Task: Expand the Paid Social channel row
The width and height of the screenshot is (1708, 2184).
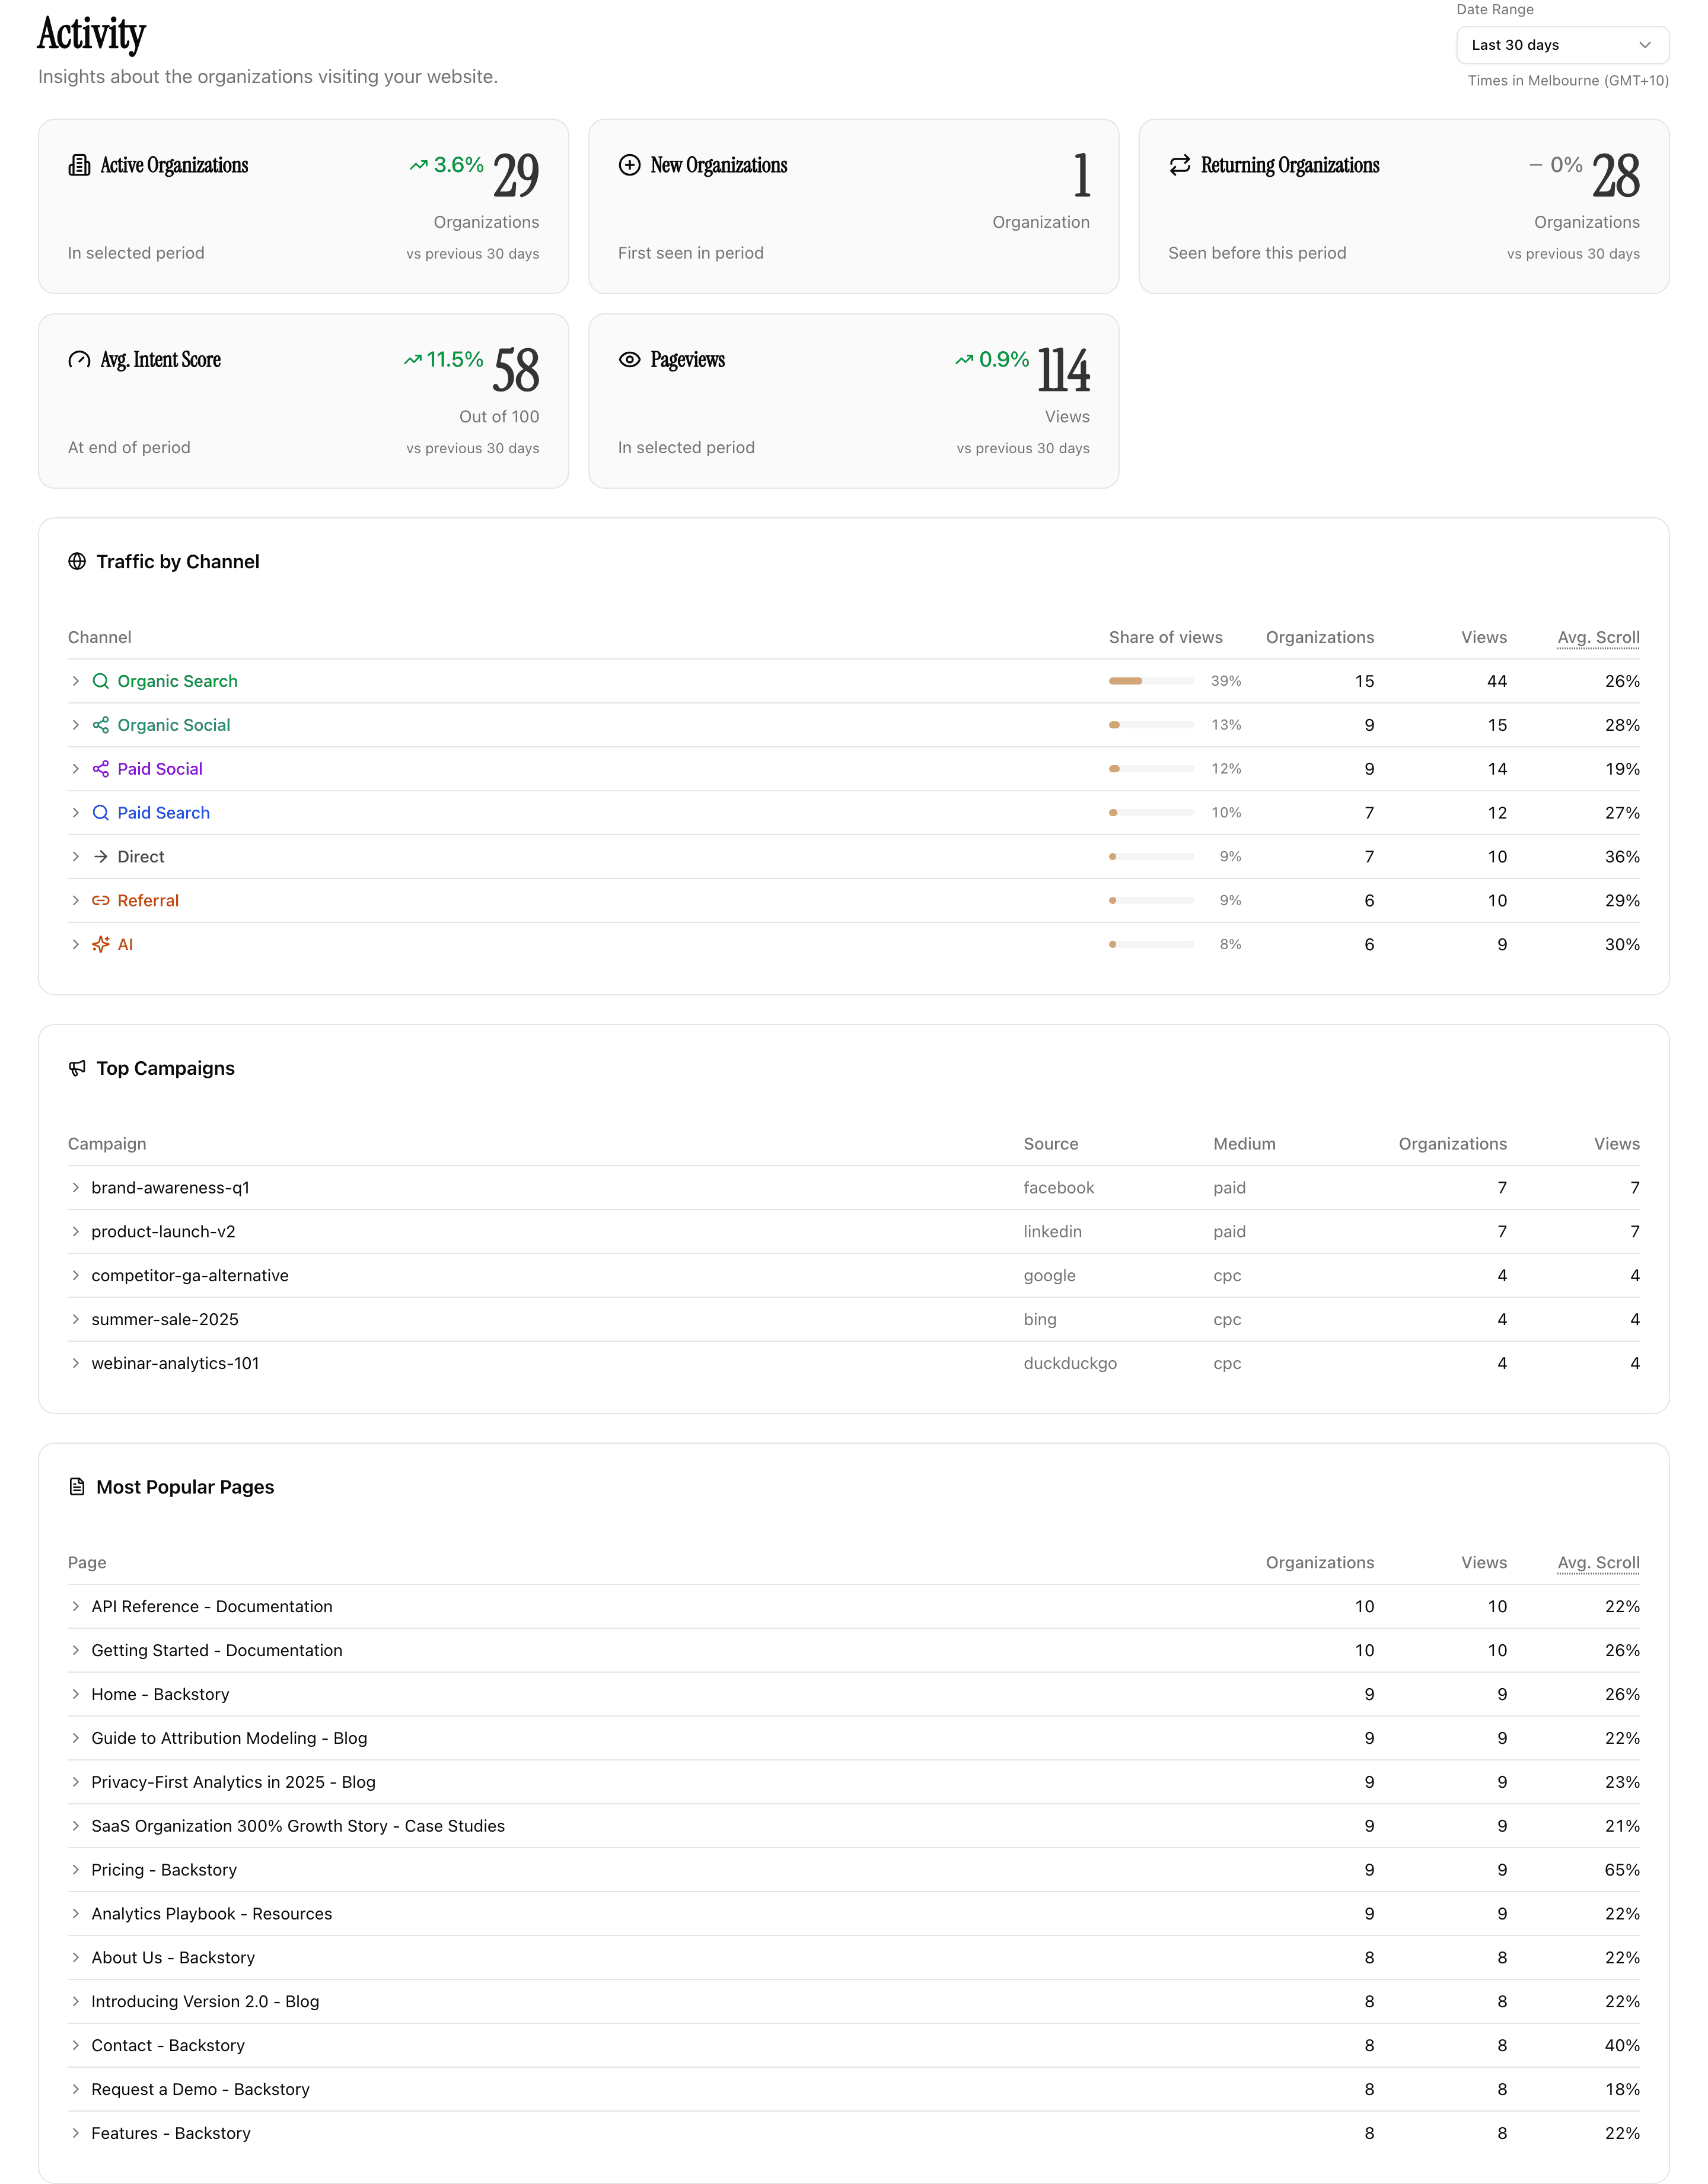Action: tap(75, 769)
